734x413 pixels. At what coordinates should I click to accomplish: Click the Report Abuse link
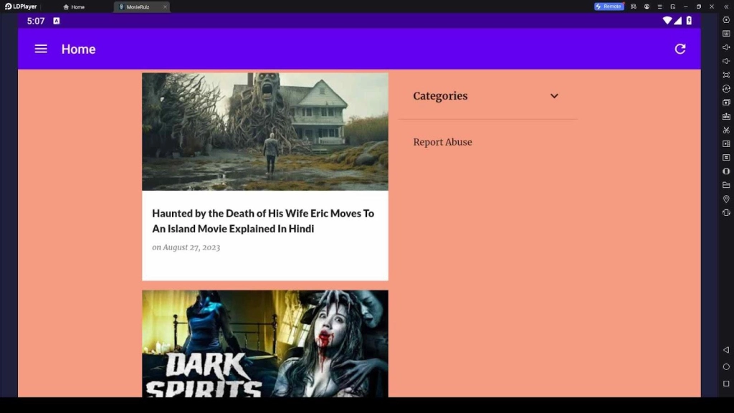tap(442, 142)
